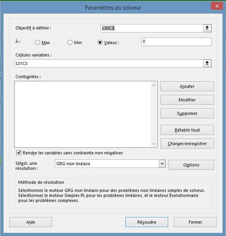
Task: Click the Ajouter constraint button
Action: coord(187,86)
